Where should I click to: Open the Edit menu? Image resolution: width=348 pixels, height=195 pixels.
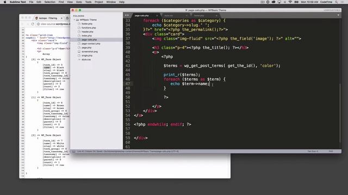coord(39,2)
